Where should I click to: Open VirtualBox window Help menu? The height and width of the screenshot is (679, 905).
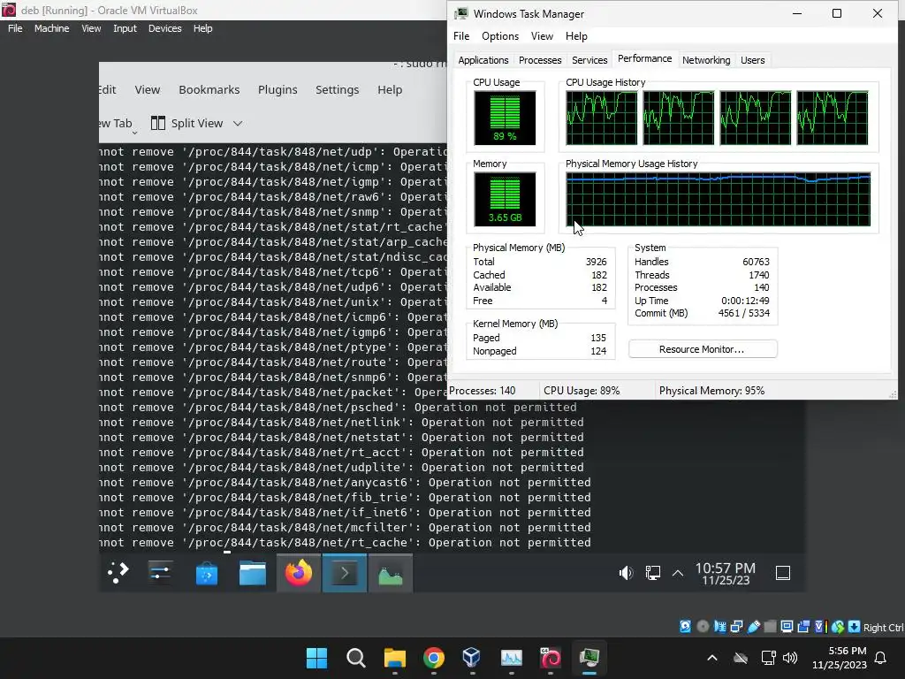[x=202, y=28]
